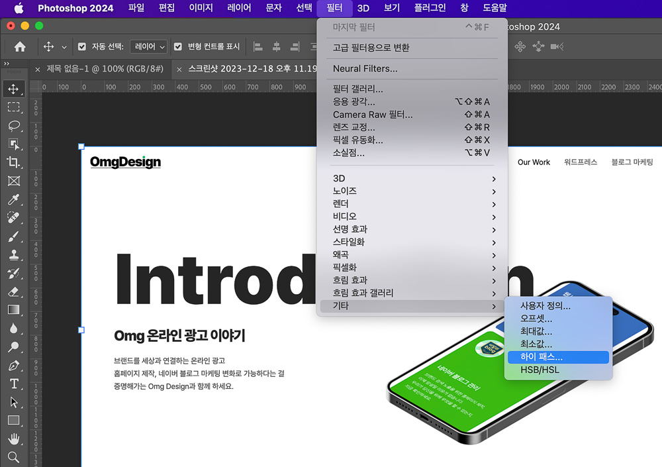Select the Gradient tool

[13, 310]
